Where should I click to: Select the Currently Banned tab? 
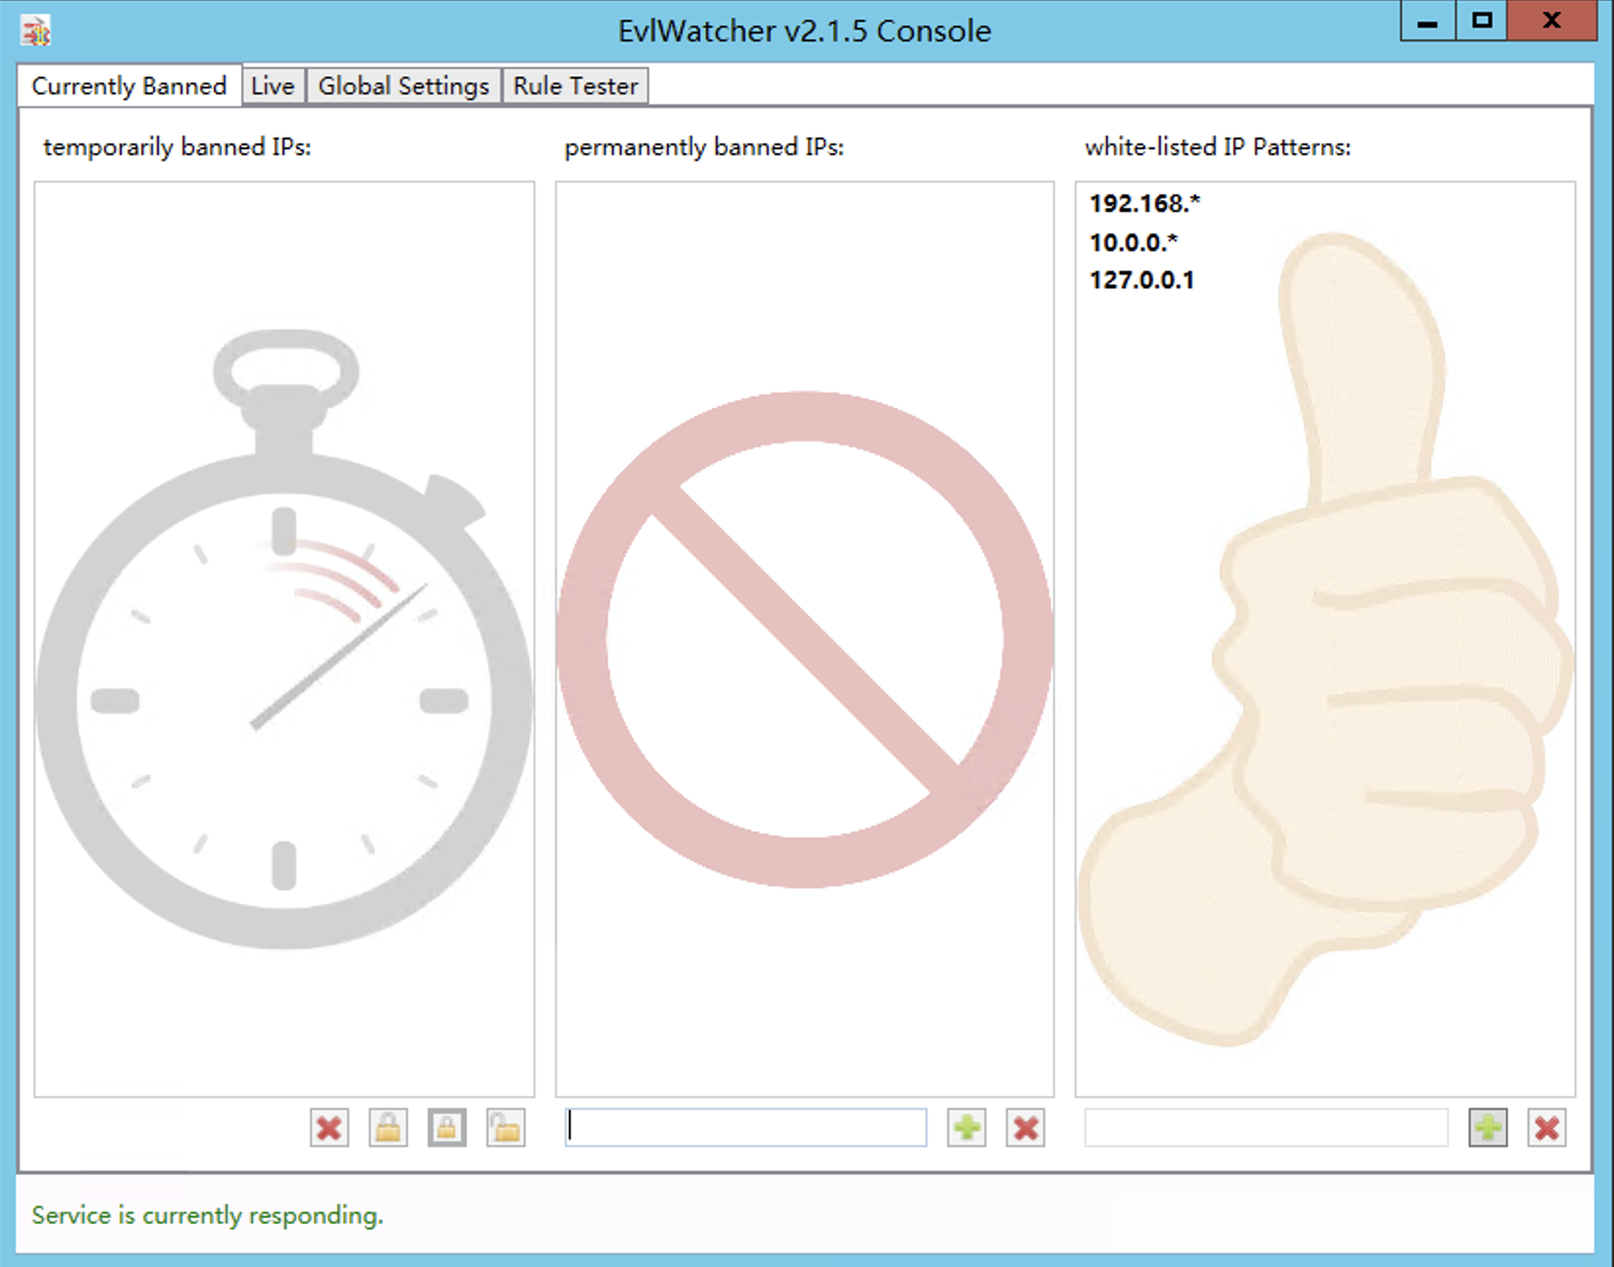[129, 86]
